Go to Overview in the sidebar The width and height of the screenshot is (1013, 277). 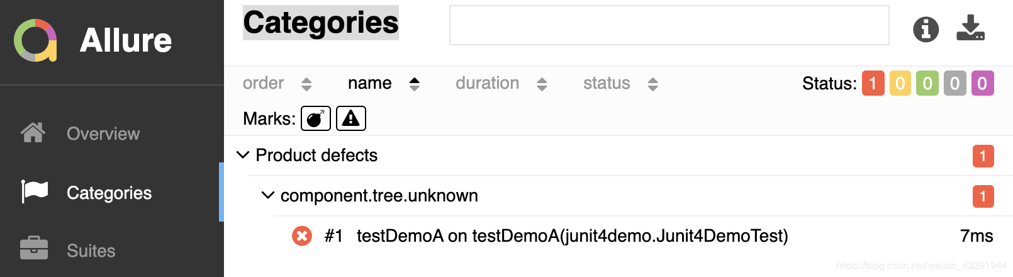point(103,133)
